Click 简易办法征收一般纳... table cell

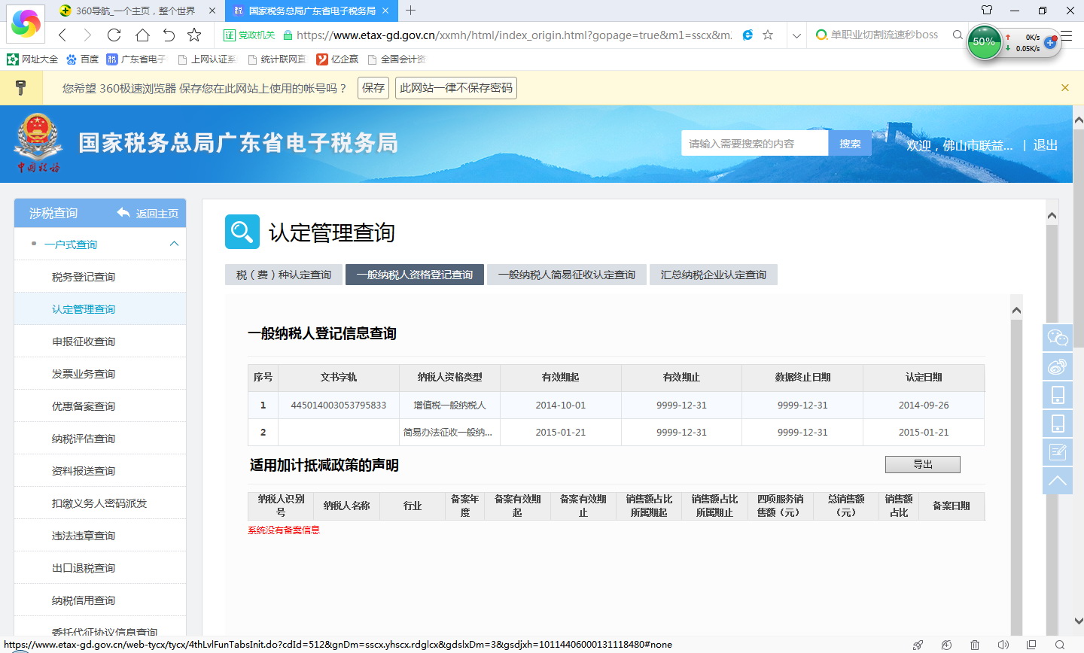[x=449, y=432]
